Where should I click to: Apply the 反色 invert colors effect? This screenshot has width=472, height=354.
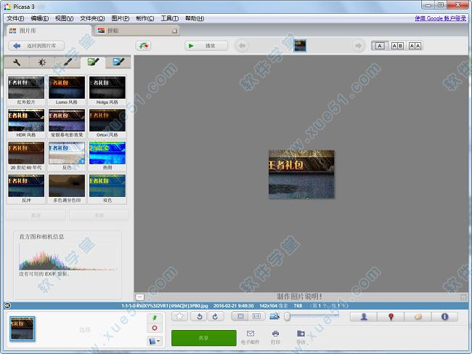[67, 156]
